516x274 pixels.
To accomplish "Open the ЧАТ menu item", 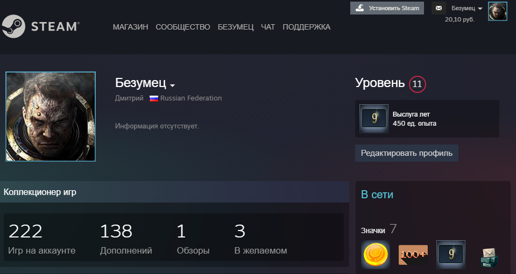I will pos(268,27).
